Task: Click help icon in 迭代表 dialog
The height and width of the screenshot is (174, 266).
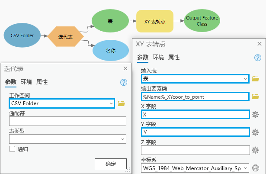Action: click(x=123, y=82)
